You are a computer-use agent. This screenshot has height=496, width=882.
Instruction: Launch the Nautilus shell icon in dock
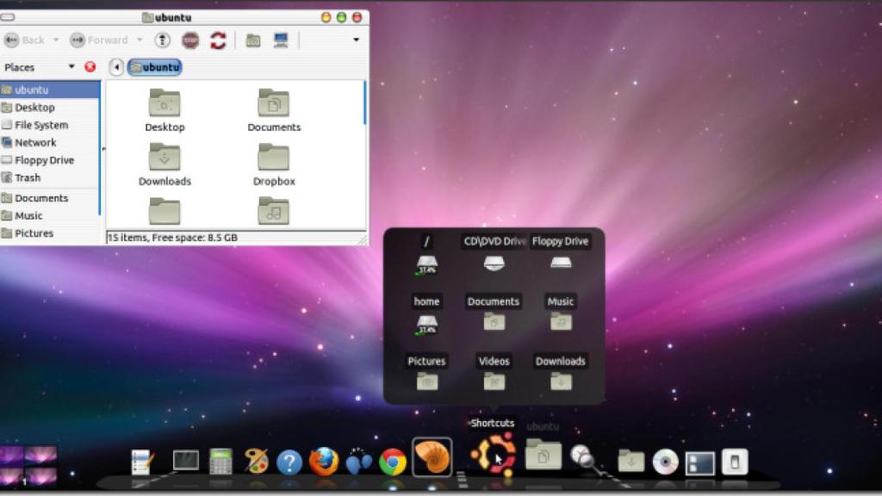[x=432, y=458]
